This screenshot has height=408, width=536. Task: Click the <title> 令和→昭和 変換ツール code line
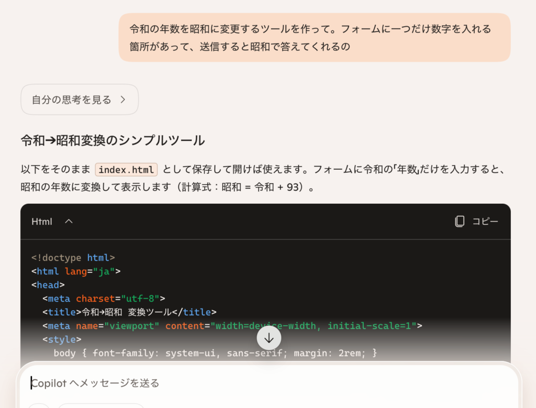pos(129,312)
